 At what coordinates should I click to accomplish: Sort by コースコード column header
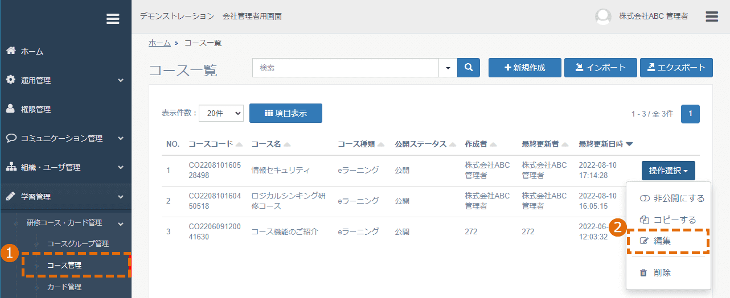215,144
